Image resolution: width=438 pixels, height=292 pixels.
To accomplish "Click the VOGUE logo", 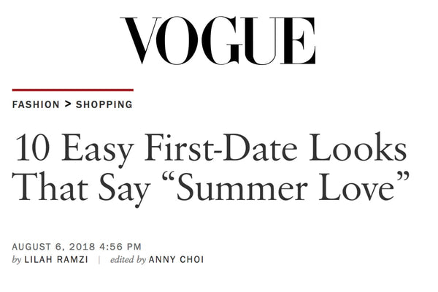I will click(x=218, y=41).
